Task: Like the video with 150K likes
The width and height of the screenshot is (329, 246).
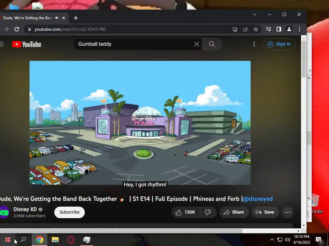Action: 185,212
